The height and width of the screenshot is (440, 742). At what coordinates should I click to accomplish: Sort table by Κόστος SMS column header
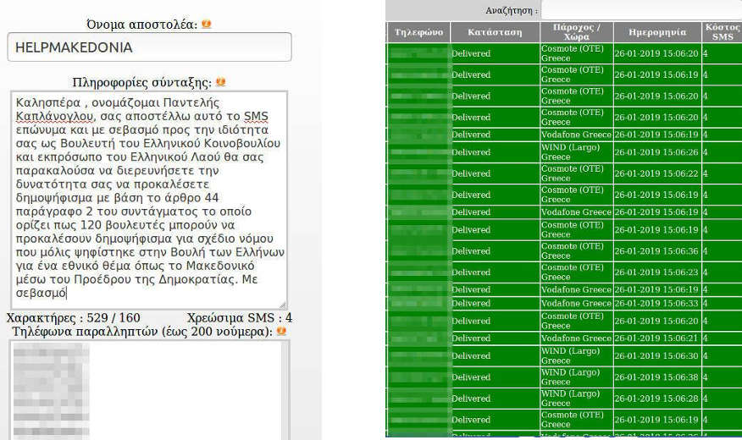pos(721,32)
